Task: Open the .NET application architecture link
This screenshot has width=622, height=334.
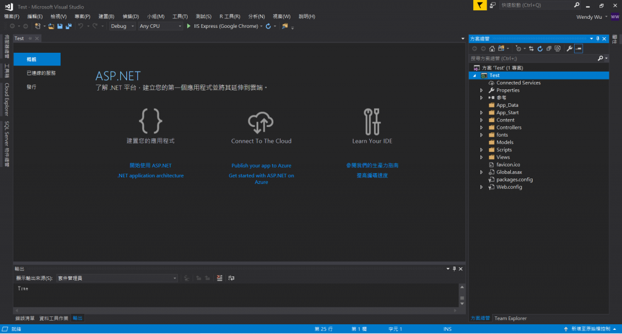Action: pyautogui.click(x=151, y=176)
